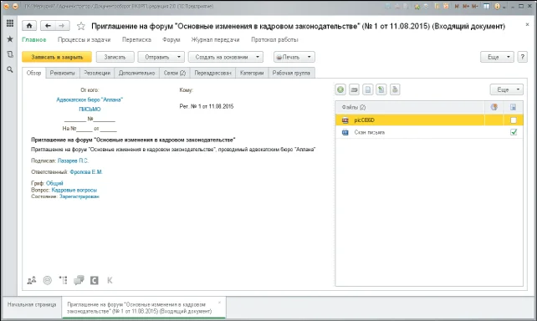Switch to Рабочая группа tab
The height and width of the screenshot is (321, 537).
291,73
